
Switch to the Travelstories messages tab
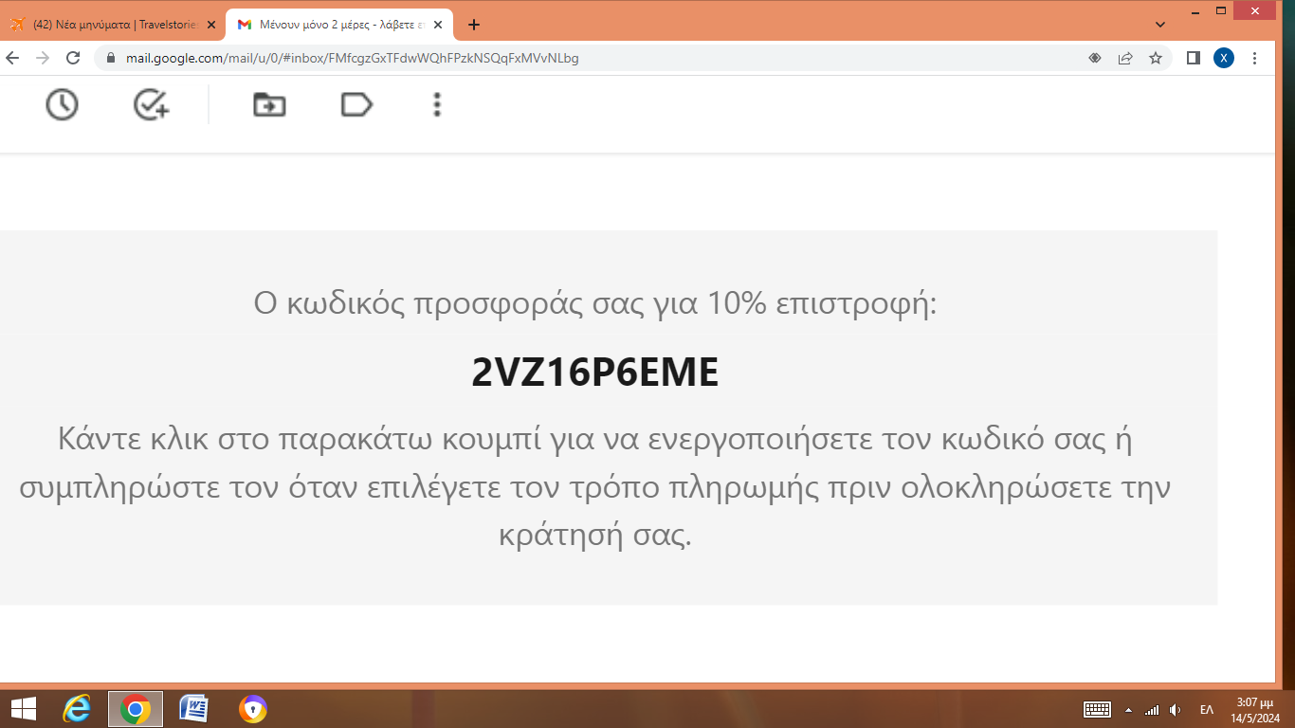point(109,25)
